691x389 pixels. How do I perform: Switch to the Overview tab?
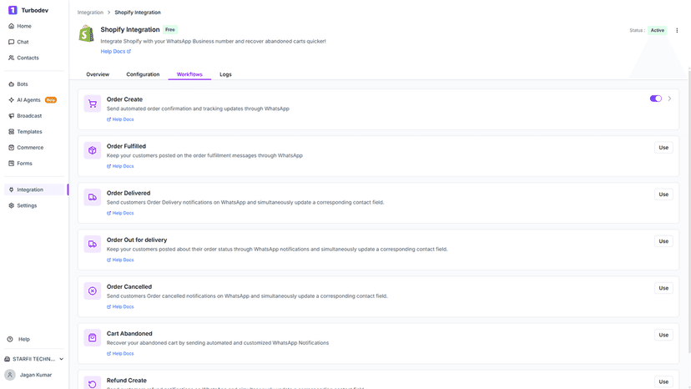pyautogui.click(x=98, y=74)
